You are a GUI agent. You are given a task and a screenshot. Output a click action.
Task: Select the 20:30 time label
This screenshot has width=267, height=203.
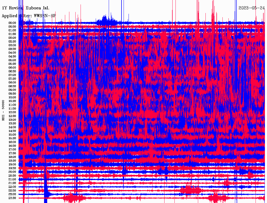[13, 176]
